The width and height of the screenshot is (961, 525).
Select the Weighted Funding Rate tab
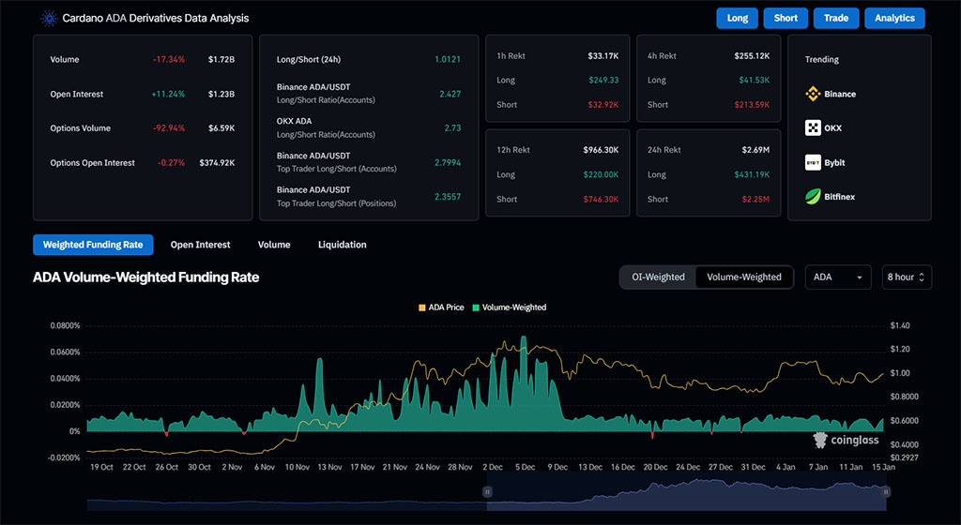click(x=93, y=245)
